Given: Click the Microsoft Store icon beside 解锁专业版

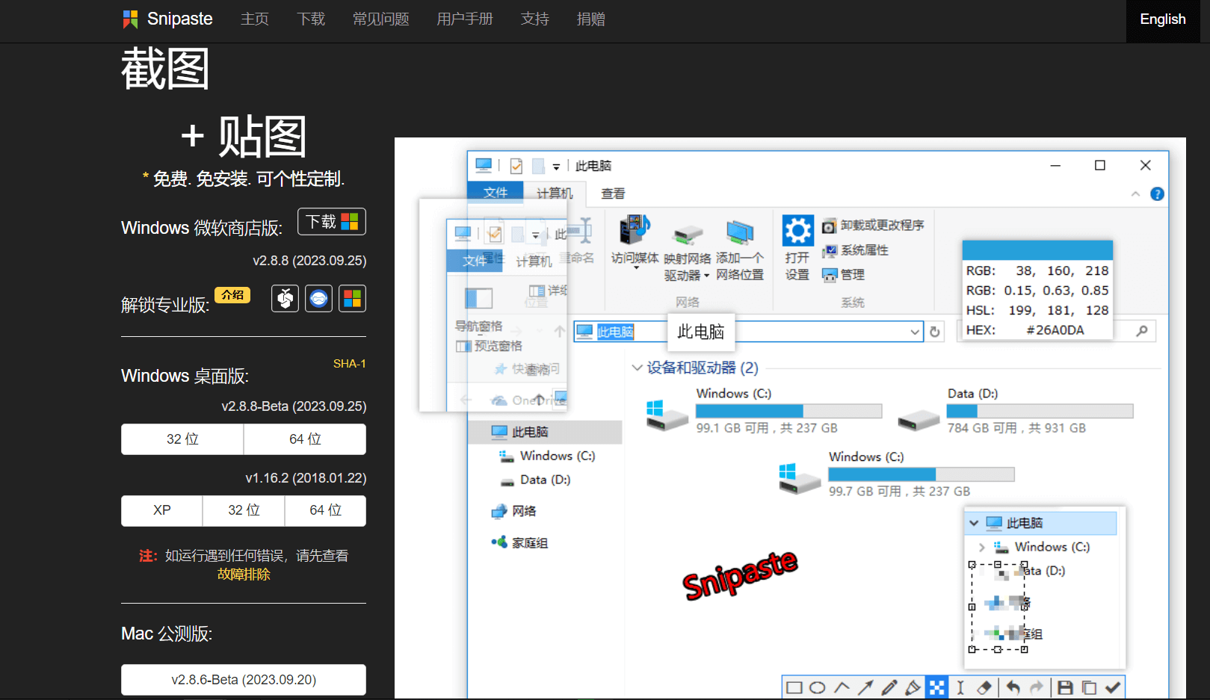Looking at the screenshot, I should pyautogui.click(x=352, y=299).
